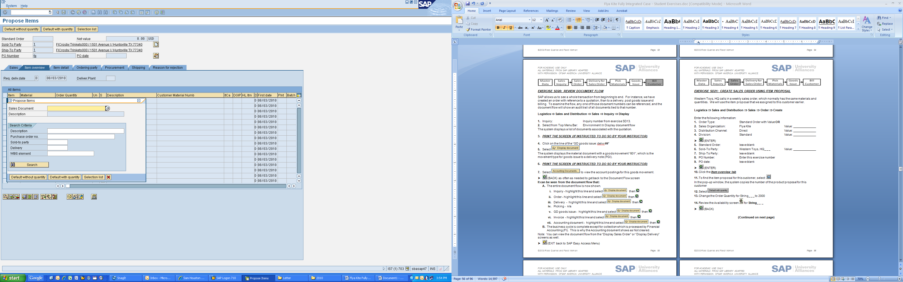The image size is (903, 282).
Task: Open the SAP command field history dropdown
Action: pyautogui.click(x=50, y=12)
